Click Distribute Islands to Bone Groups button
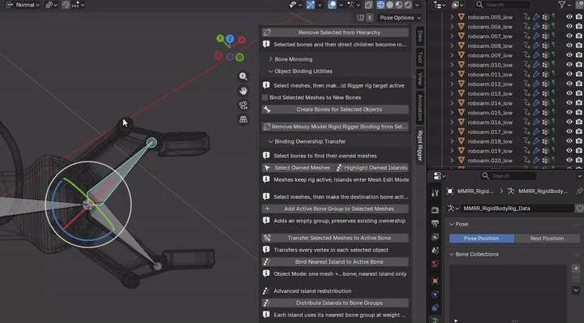This screenshot has width=584, height=323. tap(335, 303)
